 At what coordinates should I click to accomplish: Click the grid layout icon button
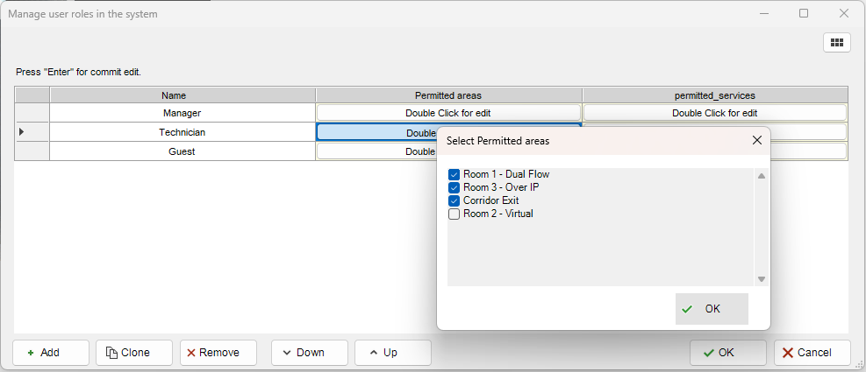coord(836,42)
